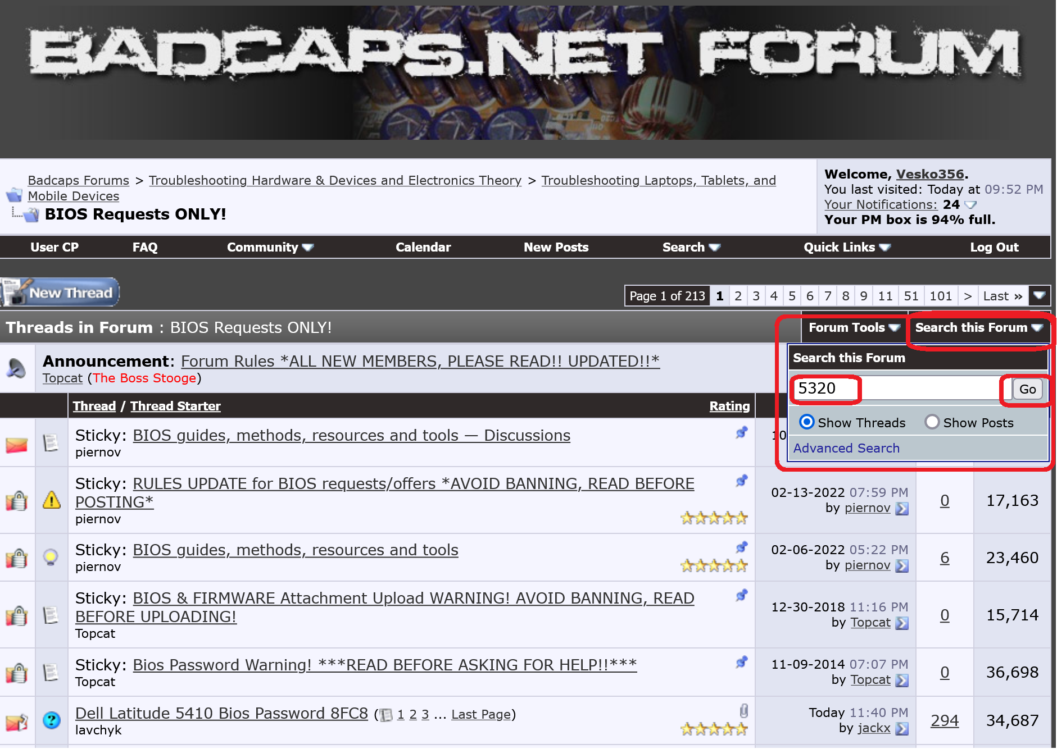Sort by Thread Starter column header
Screen dimensions: 1057x749
(x=175, y=406)
